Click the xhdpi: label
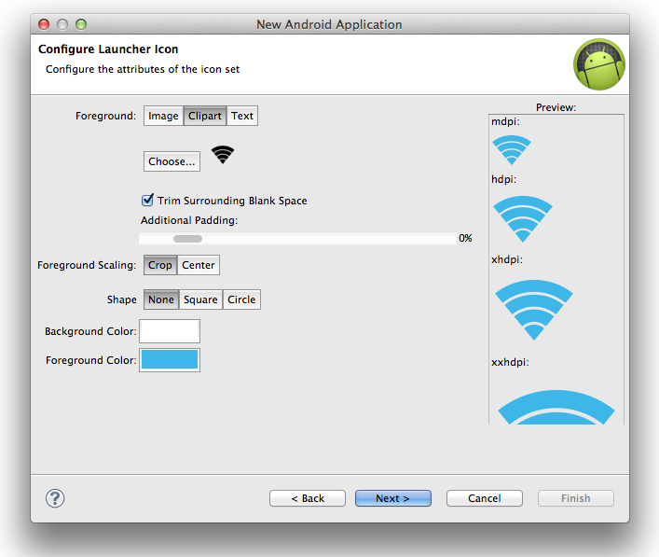659x557 pixels. click(x=507, y=259)
